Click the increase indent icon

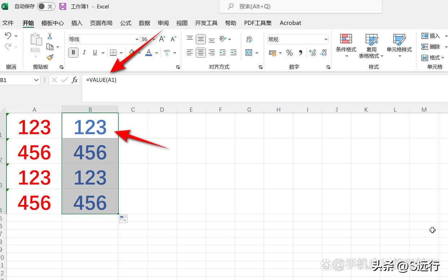click(233, 53)
